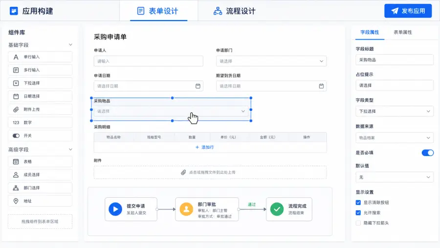Click the 物品名称 table column header

(113, 137)
